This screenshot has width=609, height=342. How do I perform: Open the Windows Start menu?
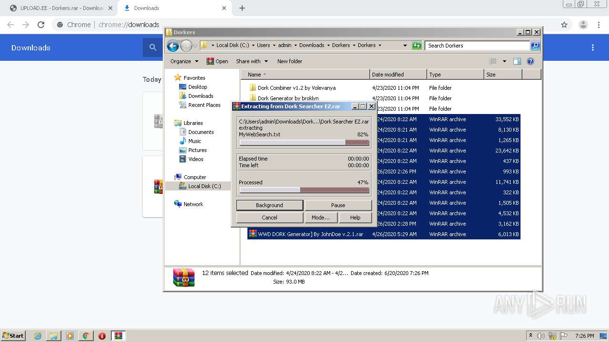coord(13,335)
